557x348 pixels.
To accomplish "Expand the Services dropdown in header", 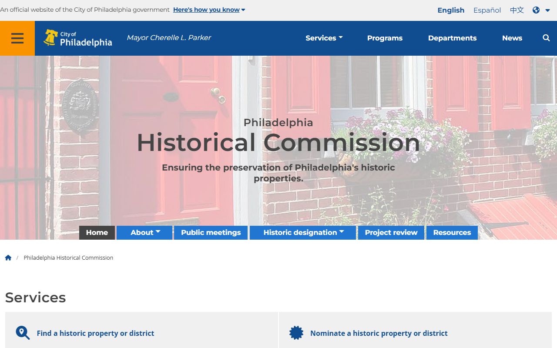I will [x=324, y=38].
